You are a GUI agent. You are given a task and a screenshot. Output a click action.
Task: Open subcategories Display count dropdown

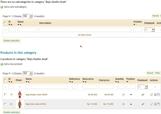(27, 16)
